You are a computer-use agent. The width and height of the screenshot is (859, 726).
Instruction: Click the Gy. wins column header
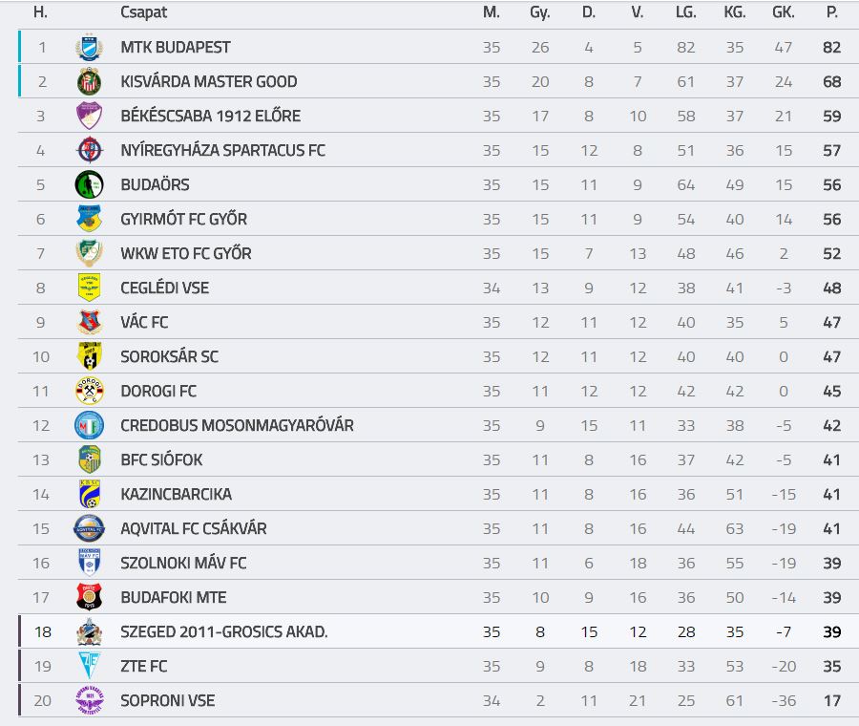pos(539,12)
